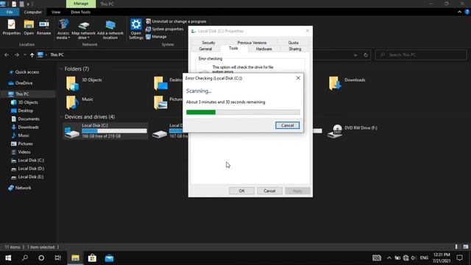This screenshot has height=265, width=471.
Task: Open Microsoft Store from taskbar
Action: click(92, 258)
